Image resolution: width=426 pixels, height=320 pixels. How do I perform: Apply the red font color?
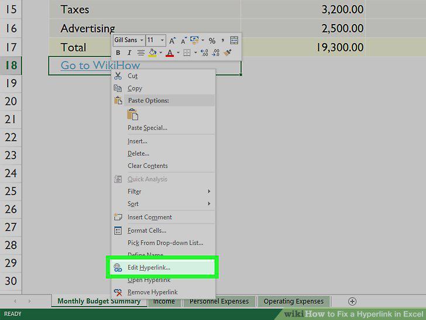click(x=170, y=53)
